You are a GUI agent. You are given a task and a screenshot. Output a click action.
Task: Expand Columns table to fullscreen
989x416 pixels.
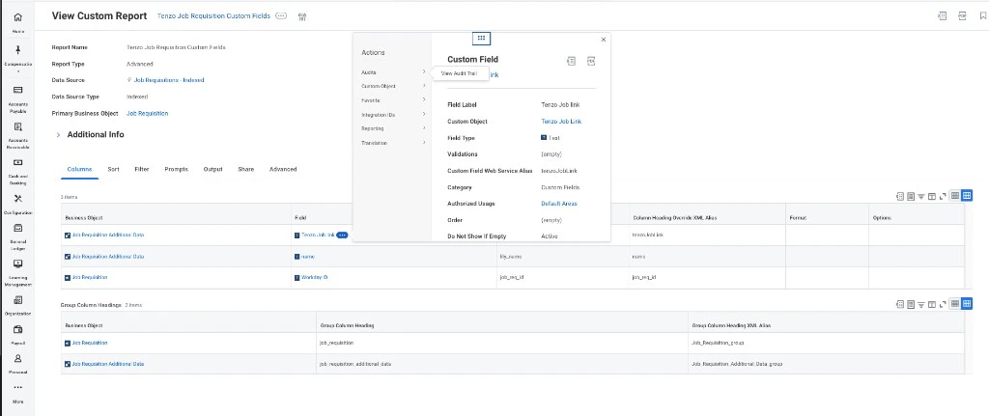(943, 196)
